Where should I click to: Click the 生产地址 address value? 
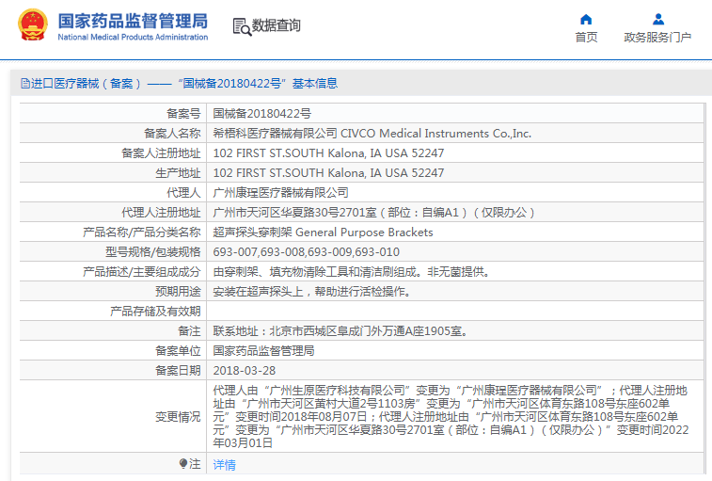[x=328, y=173]
